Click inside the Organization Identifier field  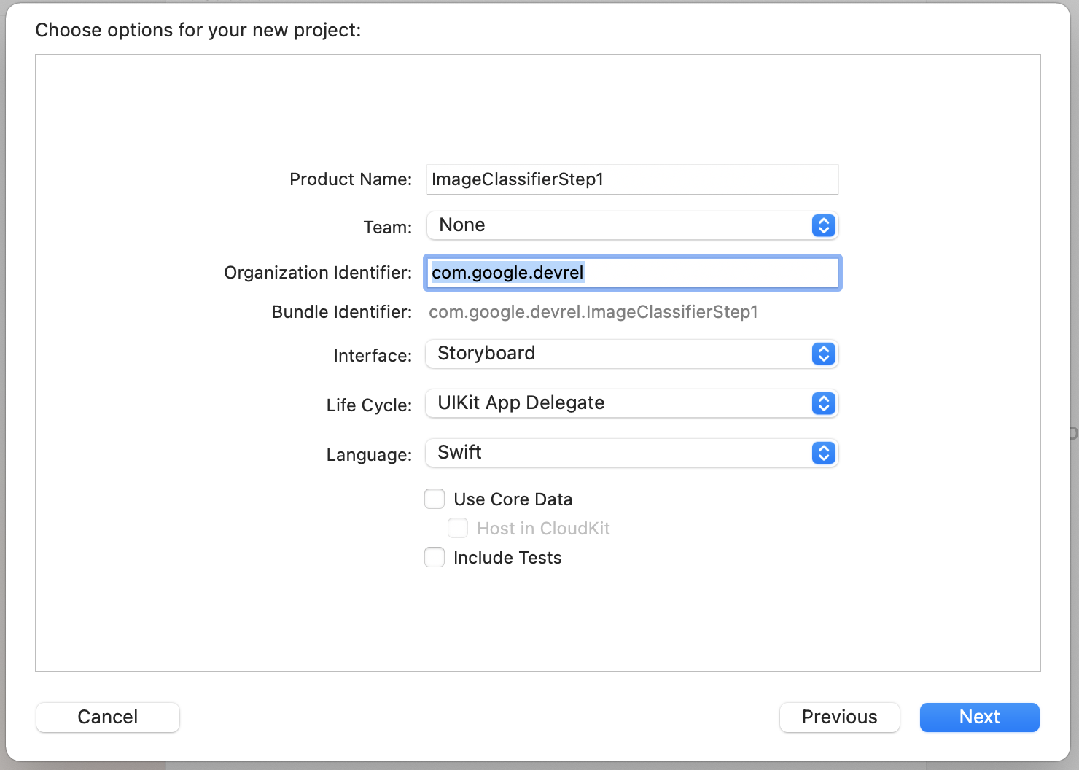pos(632,273)
